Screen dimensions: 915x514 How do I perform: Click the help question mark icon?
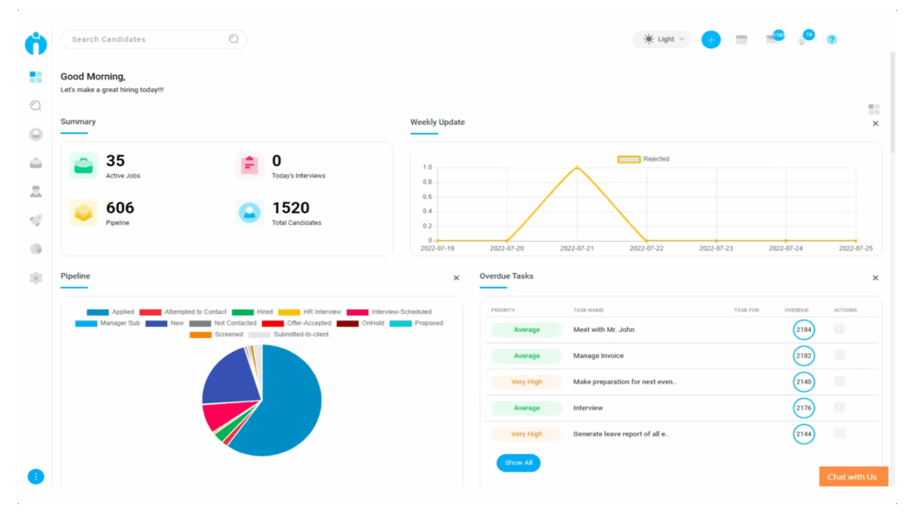(832, 39)
